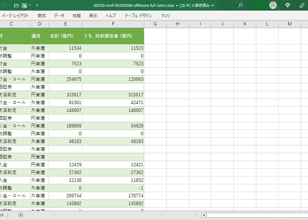Switch to the 校閲 ribbon tab
Screen dimensions: 308x220
click(77, 16)
